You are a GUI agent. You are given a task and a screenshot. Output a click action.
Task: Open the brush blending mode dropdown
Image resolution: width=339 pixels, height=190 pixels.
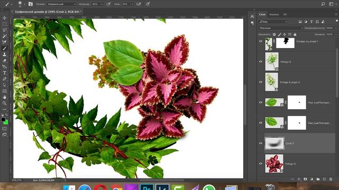coord(61,4)
